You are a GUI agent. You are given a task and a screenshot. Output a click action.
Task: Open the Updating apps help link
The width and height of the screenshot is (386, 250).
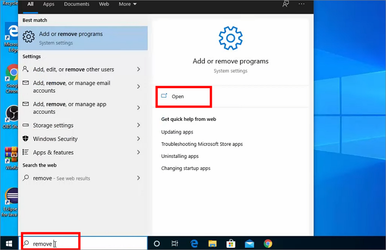(x=177, y=132)
